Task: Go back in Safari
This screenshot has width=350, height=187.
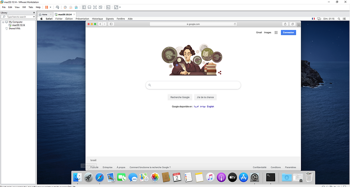Action: click(100, 24)
